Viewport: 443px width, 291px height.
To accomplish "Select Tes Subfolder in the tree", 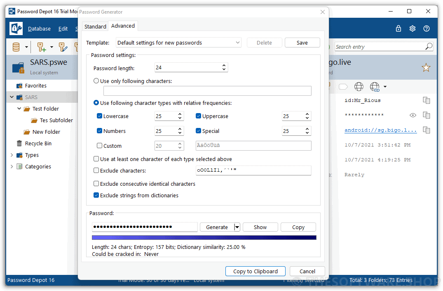I will [x=56, y=120].
